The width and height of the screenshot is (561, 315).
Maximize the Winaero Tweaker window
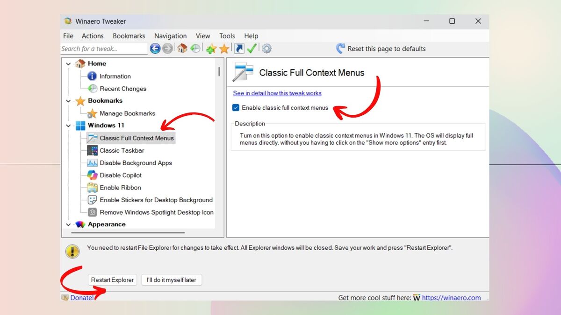[452, 21]
